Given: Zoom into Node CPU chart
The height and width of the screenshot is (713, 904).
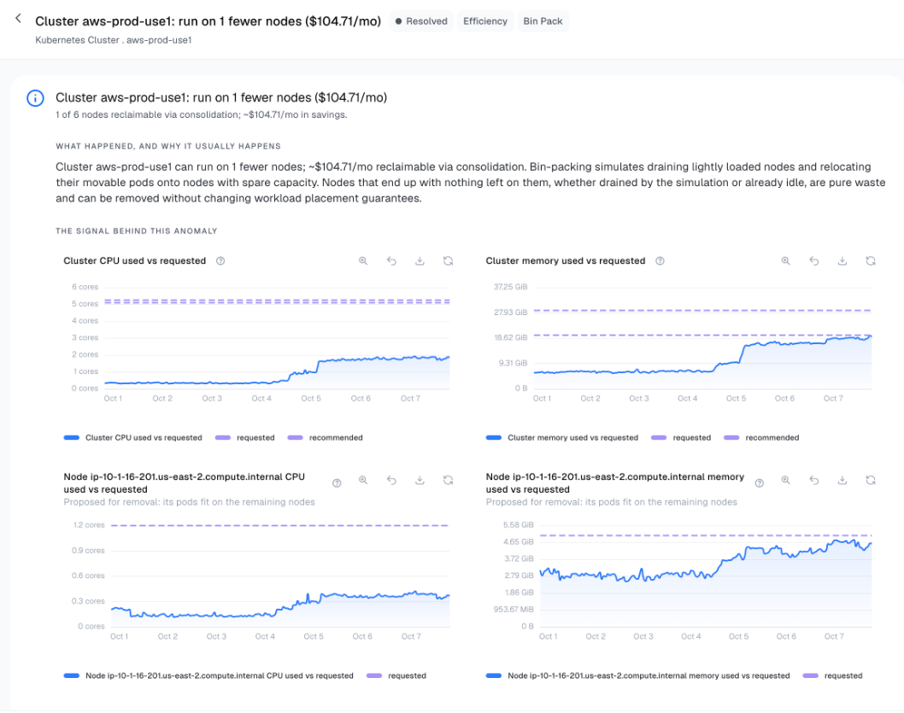Looking at the screenshot, I should (x=363, y=480).
